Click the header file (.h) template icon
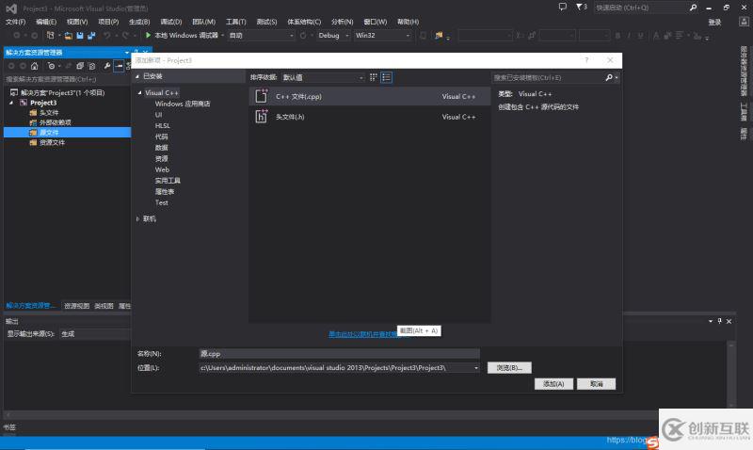The image size is (753, 450). click(x=262, y=116)
